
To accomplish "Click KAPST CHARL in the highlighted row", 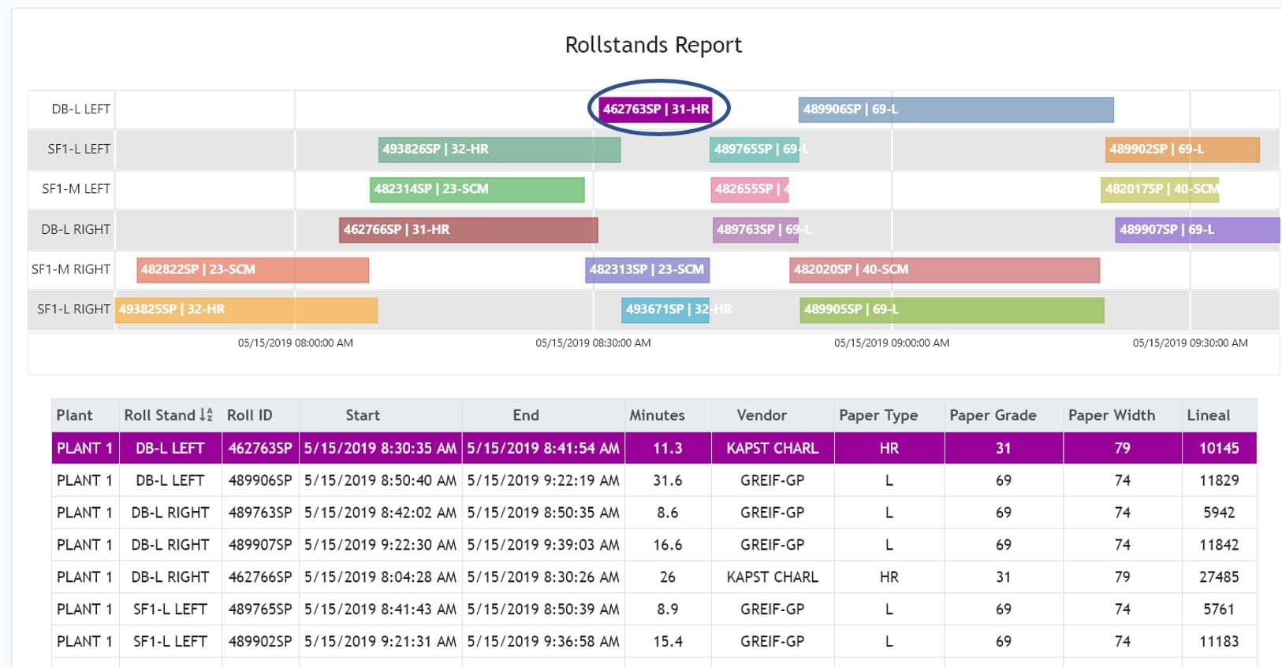I will (x=772, y=448).
